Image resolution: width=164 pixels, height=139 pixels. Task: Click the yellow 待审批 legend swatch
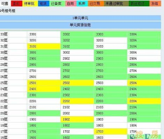[x=30, y=3]
